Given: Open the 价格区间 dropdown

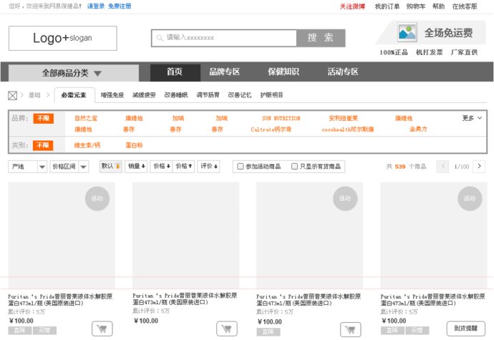Looking at the screenshot, I should click(x=69, y=166).
